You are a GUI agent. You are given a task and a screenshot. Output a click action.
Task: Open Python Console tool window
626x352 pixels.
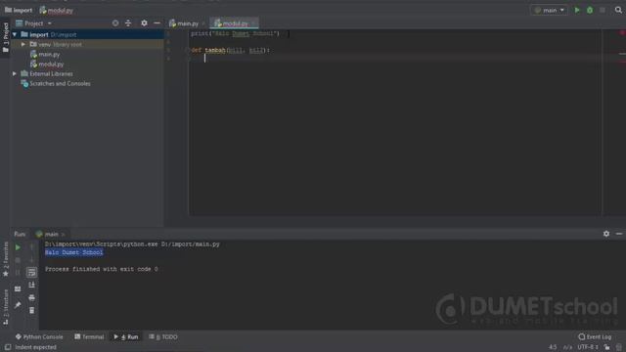click(39, 336)
